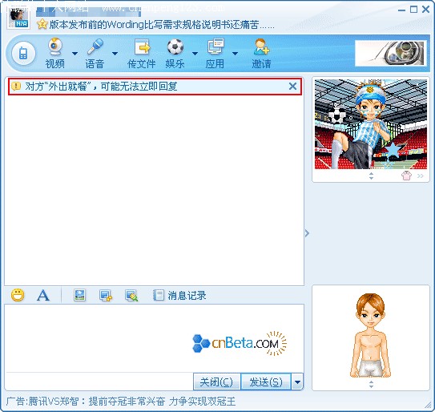Expand the 娱乐 entertainment dropdown arrow
Viewport: 435px width, 412px height.
pyautogui.click(x=195, y=54)
